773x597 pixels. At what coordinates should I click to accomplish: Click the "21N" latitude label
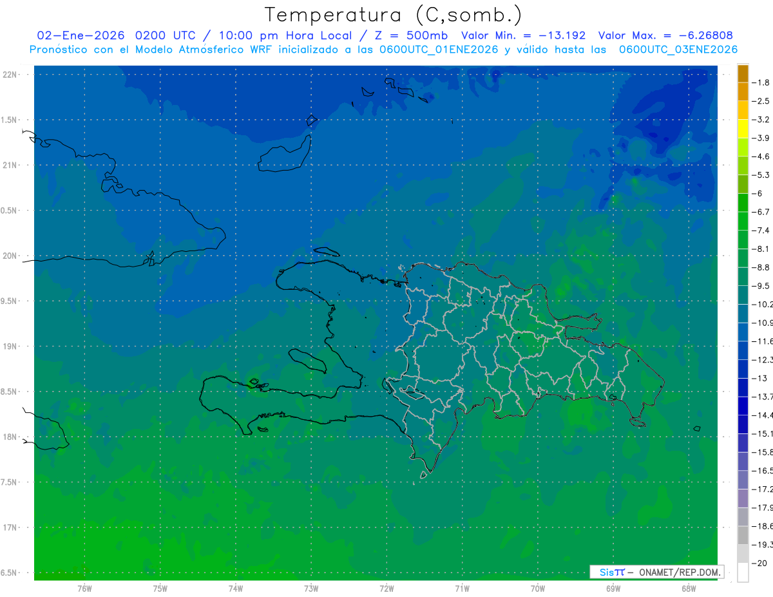9,166
